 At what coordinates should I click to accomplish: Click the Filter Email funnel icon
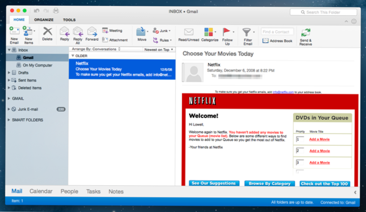tap(247, 32)
